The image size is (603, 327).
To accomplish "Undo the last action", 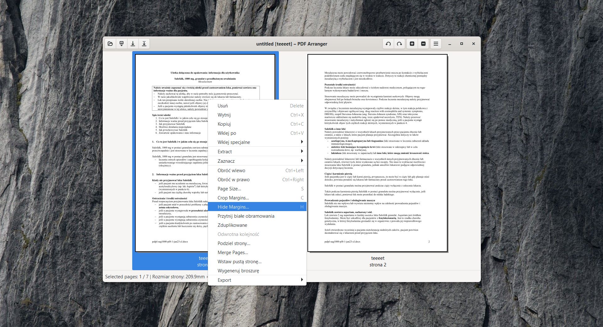I will point(388,44).
